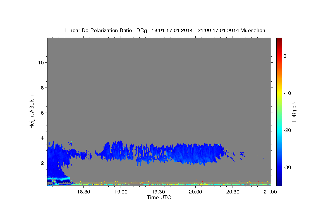The height and width of the screenshot is (223, 335).
Task: Click the 'Time UTC' axis label
Action: 159,197
